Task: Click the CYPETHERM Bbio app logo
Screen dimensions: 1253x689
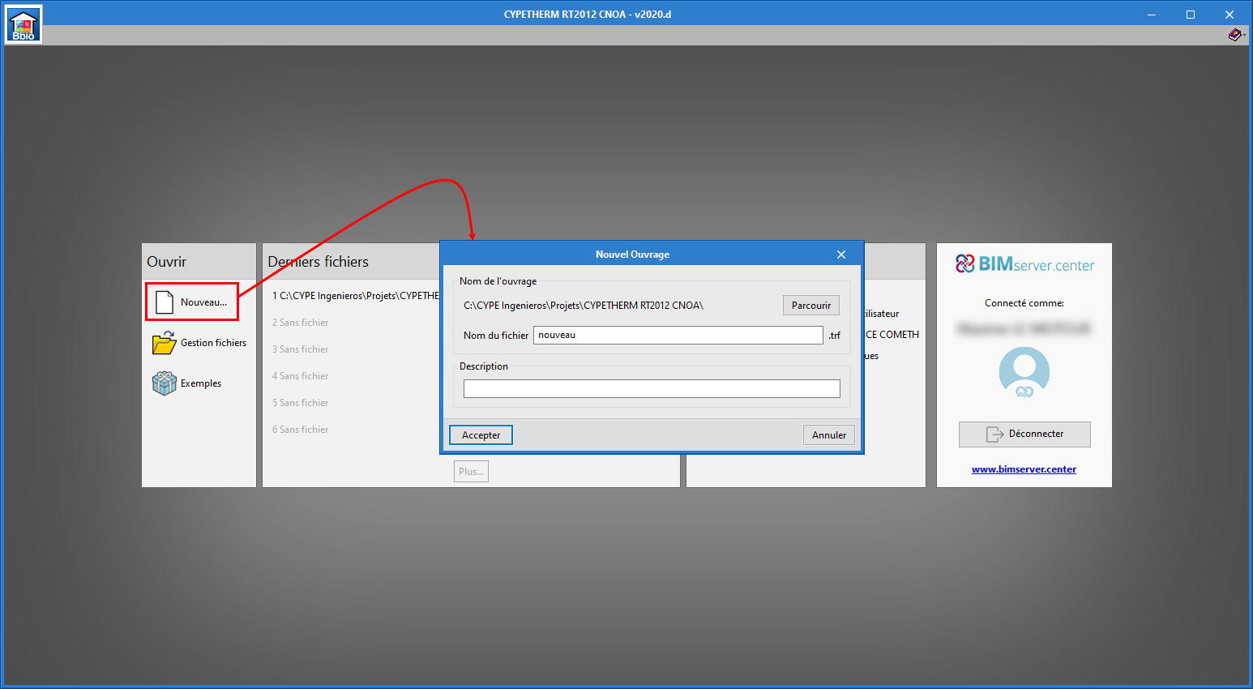Action: (24, 25)
